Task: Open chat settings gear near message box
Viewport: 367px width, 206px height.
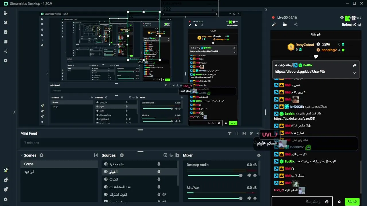Action: 339,202
